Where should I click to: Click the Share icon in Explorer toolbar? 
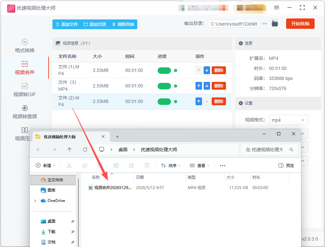coord(131,165)
